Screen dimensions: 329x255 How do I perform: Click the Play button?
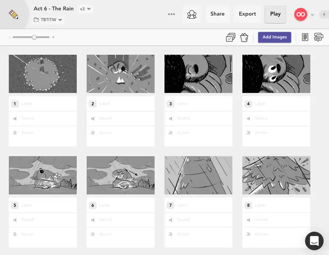[x=275, y=14]
